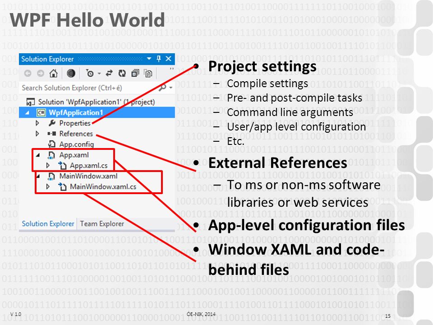Viewport: 433px width, 325px height.
Task: Collapse the App.xaml node
Action: pos(38,155)
